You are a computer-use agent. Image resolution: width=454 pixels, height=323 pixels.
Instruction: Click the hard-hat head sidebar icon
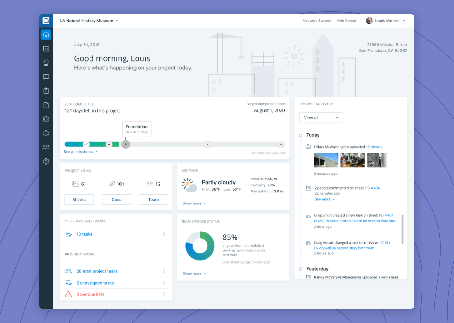coord(46,63)
